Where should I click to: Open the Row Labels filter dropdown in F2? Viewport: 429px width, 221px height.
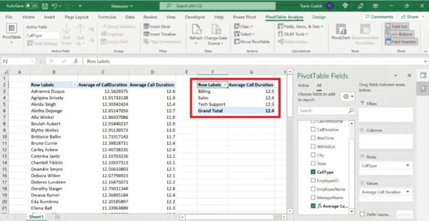click(x=225, y=85)
